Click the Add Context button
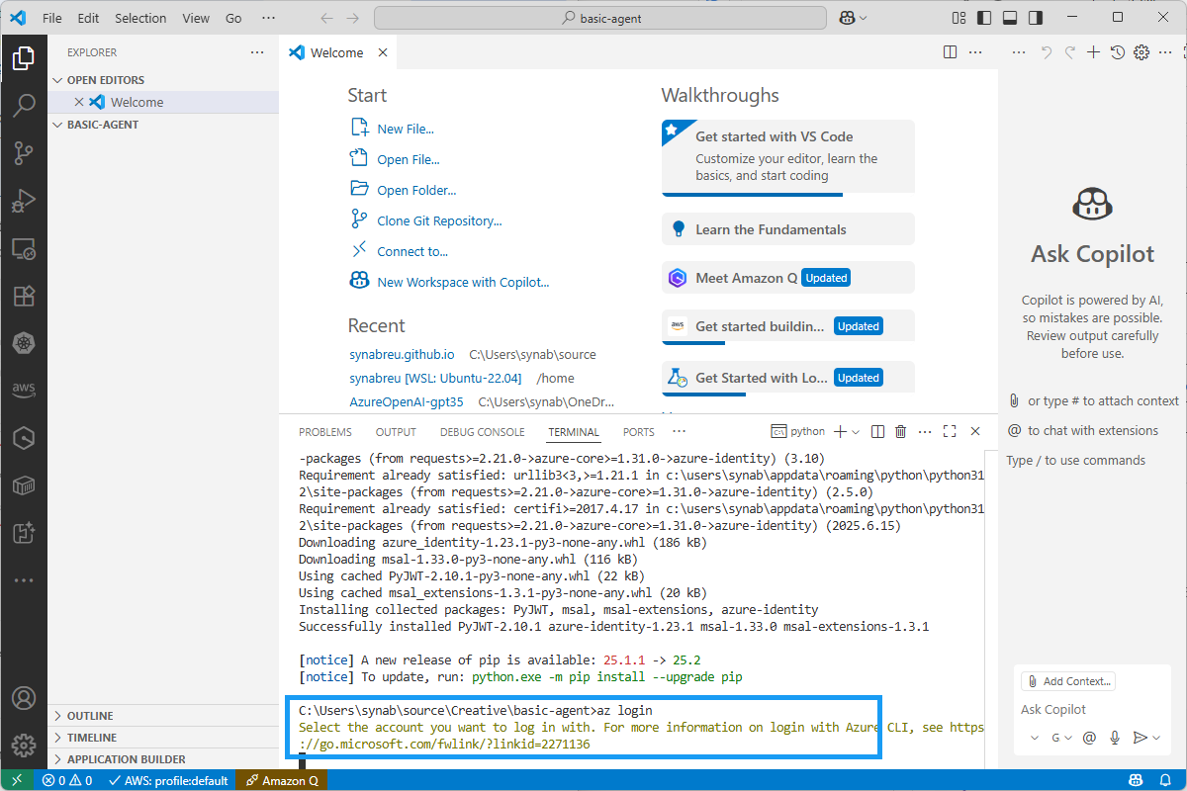 (x=1067, y=681)
